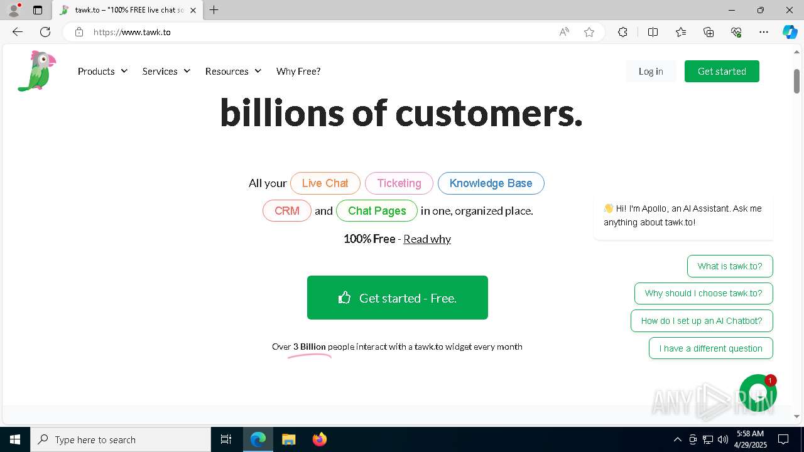
Task: Follow the Read why link
Action: [427, 239]
